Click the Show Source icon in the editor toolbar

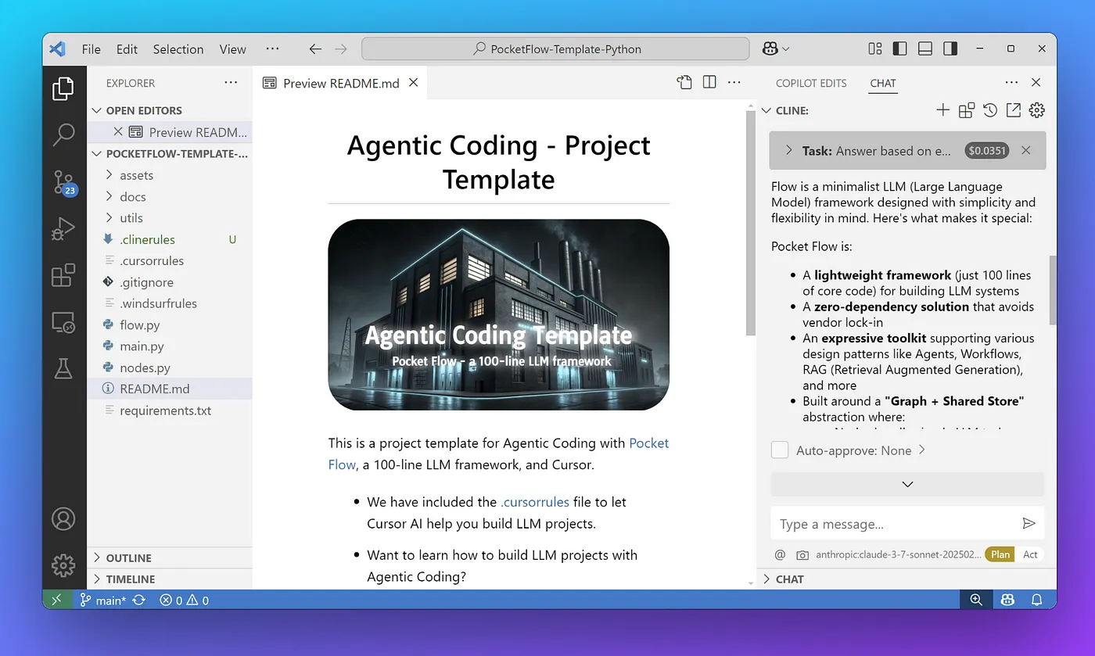pos(684,82)
